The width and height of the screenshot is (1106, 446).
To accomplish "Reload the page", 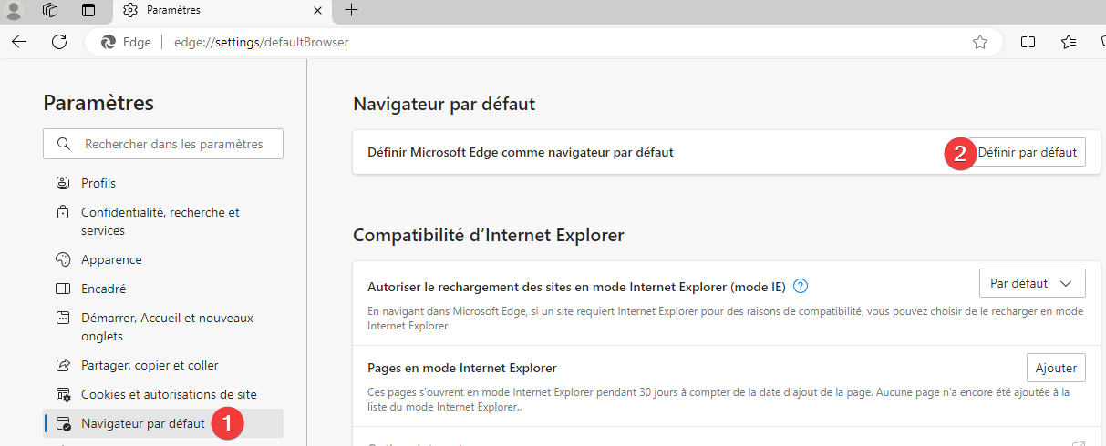I will click(x=59, y=42).
